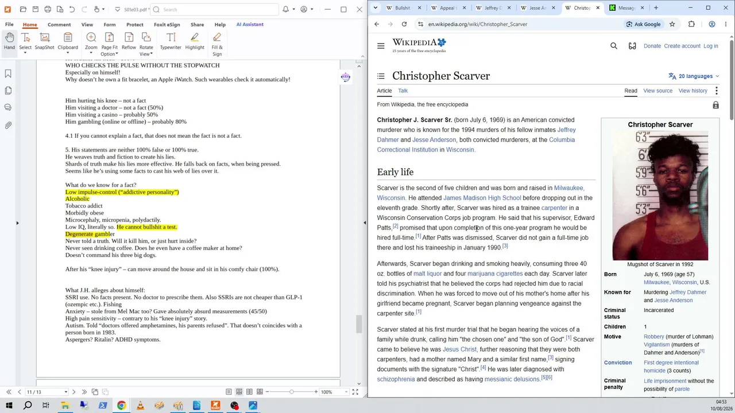Switch to the Jesse An... Chrome tab
The image size is (735, 413).
pyautogui.click(x=537, y=8)
